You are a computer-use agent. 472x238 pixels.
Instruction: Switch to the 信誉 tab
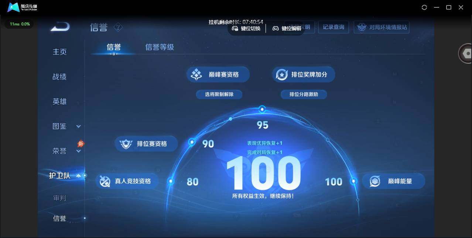114,47
